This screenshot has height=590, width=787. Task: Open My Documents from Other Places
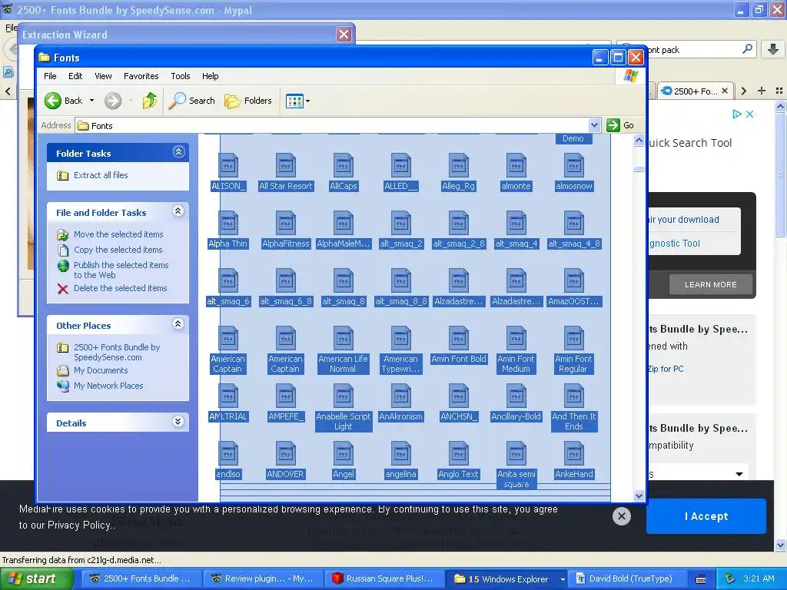tap(101, 370)
